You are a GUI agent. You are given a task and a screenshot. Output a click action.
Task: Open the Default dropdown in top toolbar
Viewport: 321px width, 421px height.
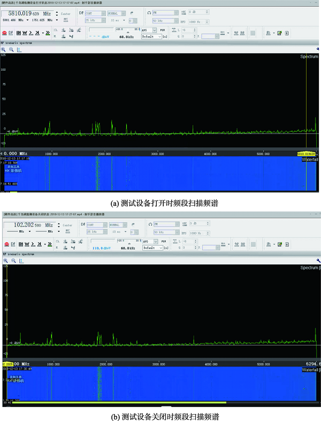[151, 37]
